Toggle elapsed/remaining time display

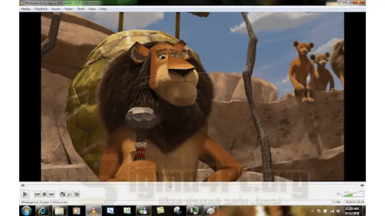(354, 202)
